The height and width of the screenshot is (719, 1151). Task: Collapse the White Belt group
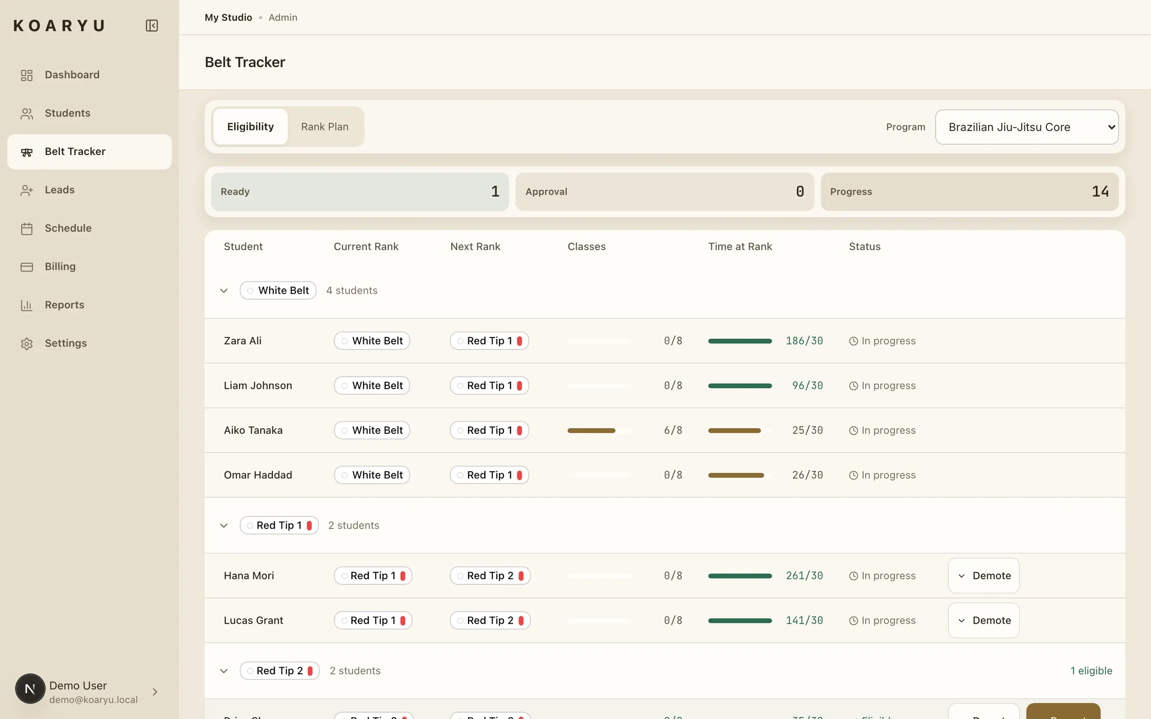coord(224,290)
